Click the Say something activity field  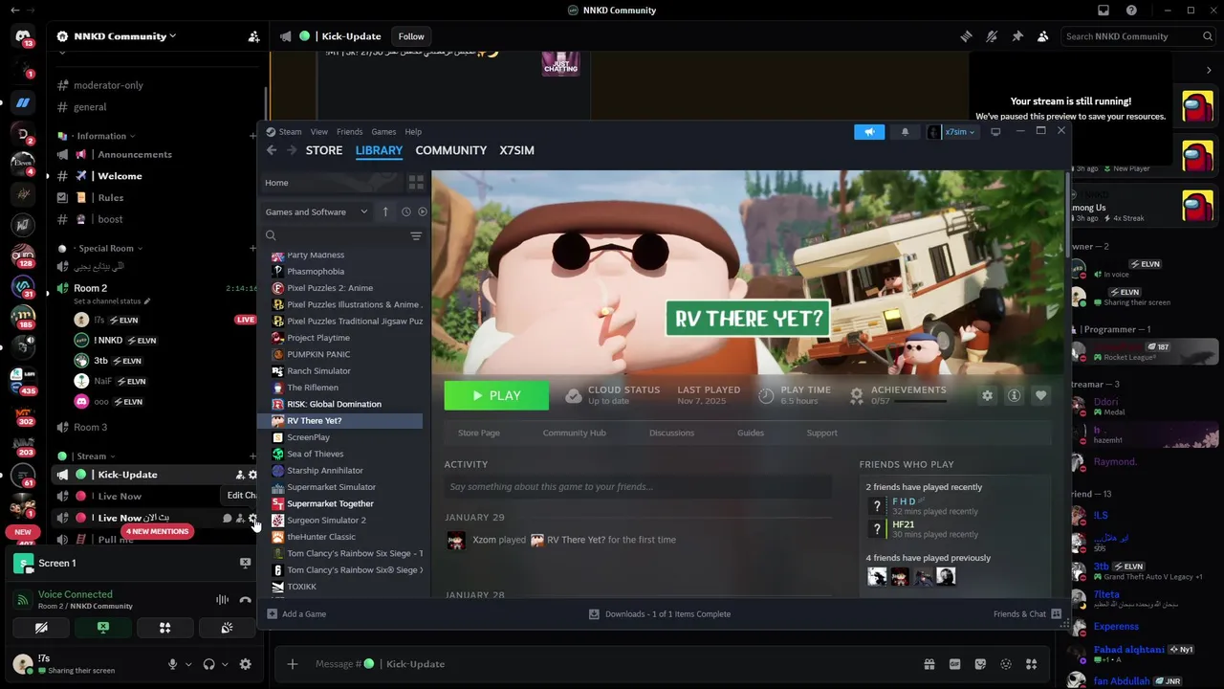pos(637,486)
